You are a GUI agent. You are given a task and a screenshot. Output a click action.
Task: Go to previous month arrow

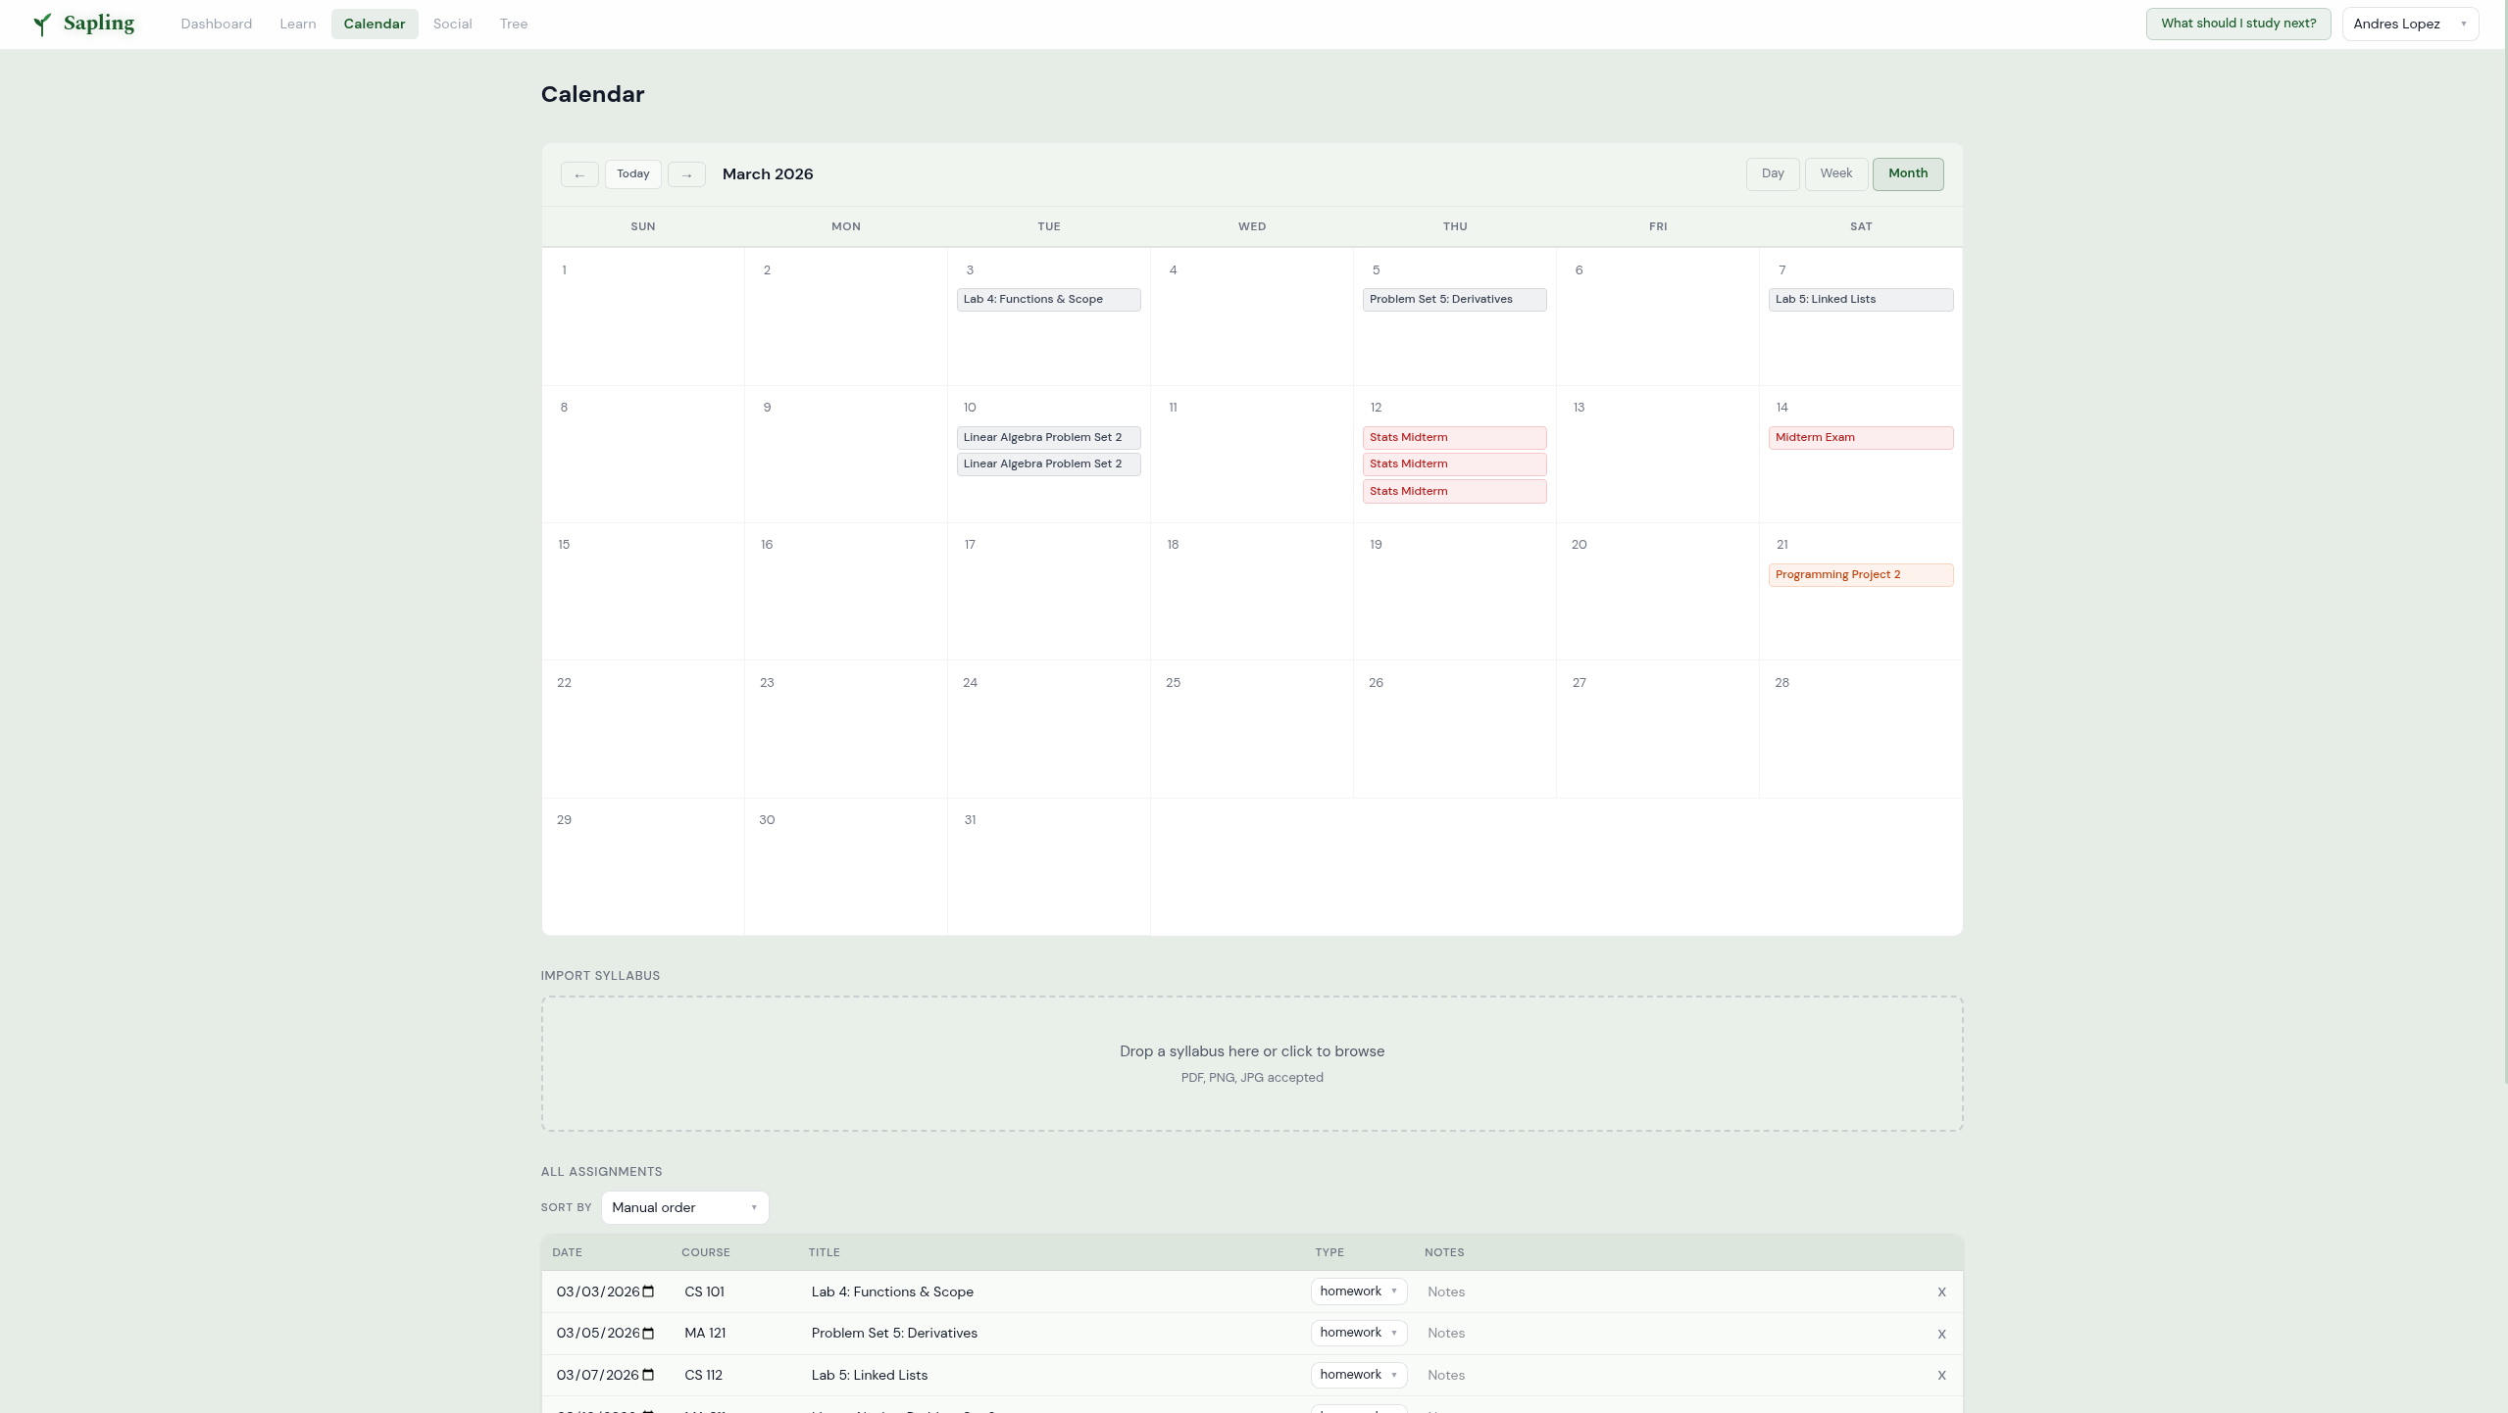click(579, 174)
